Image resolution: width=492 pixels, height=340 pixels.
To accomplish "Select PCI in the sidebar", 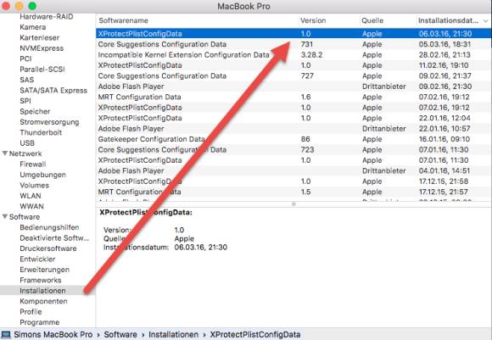I will click(25, 59).
